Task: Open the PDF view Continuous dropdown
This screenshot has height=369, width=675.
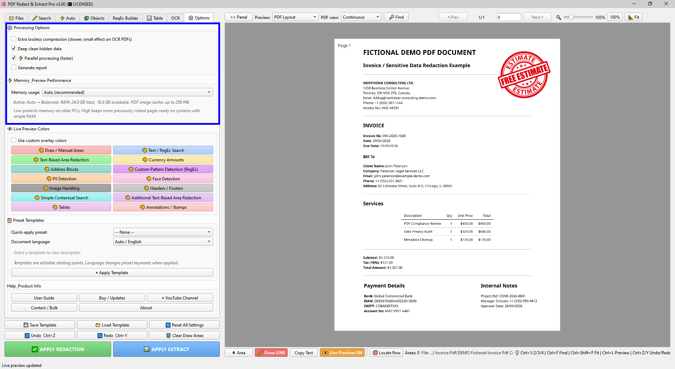Action: [x=361, y=17]
